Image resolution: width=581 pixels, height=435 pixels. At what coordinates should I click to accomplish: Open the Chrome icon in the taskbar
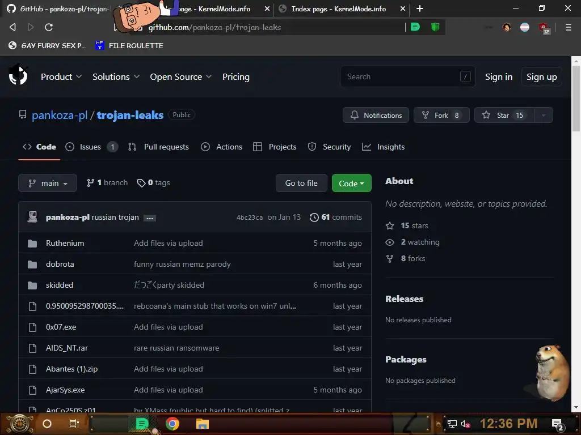172,424
